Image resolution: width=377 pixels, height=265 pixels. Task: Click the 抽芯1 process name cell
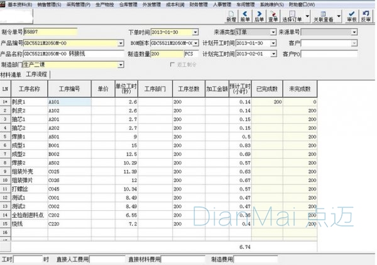pyautogui.click(x=30, y=120)
